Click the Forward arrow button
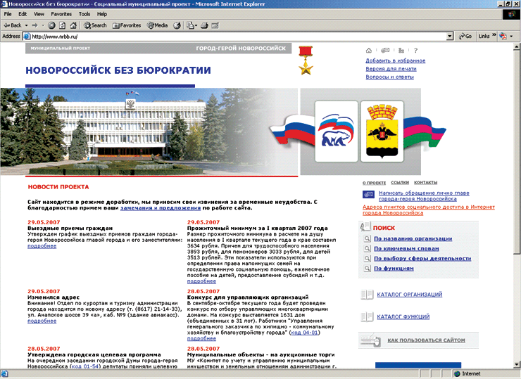 click(x=34, y=25)
